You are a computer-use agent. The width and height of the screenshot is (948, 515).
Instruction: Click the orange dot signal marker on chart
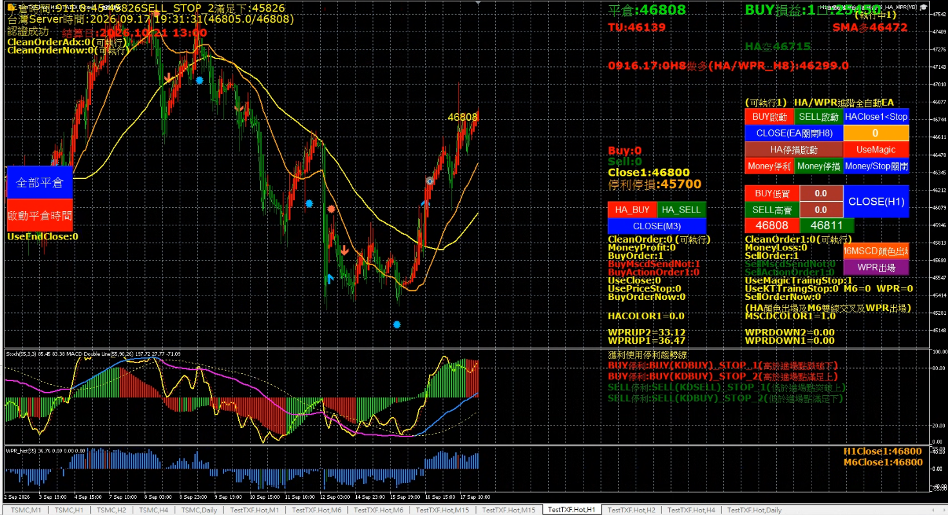[x=331, y=209]
